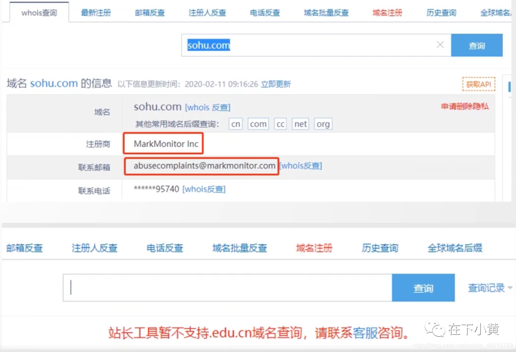Image resolution: width=516 pixels, height=352 pixels.
Task: Open 历史查询 tab in lower navigation
Action: [x=380, y=248]
